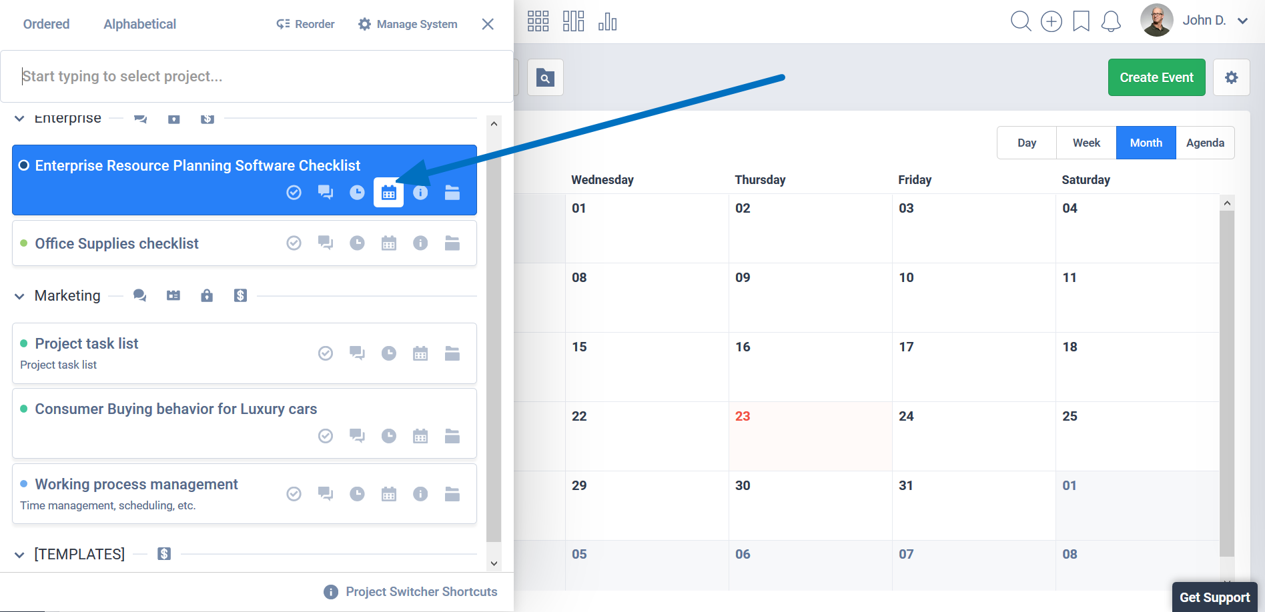Switch to Alphabetical project sorting
The height and width of the screenshot is (612, 1265).
tap(139, 24)
